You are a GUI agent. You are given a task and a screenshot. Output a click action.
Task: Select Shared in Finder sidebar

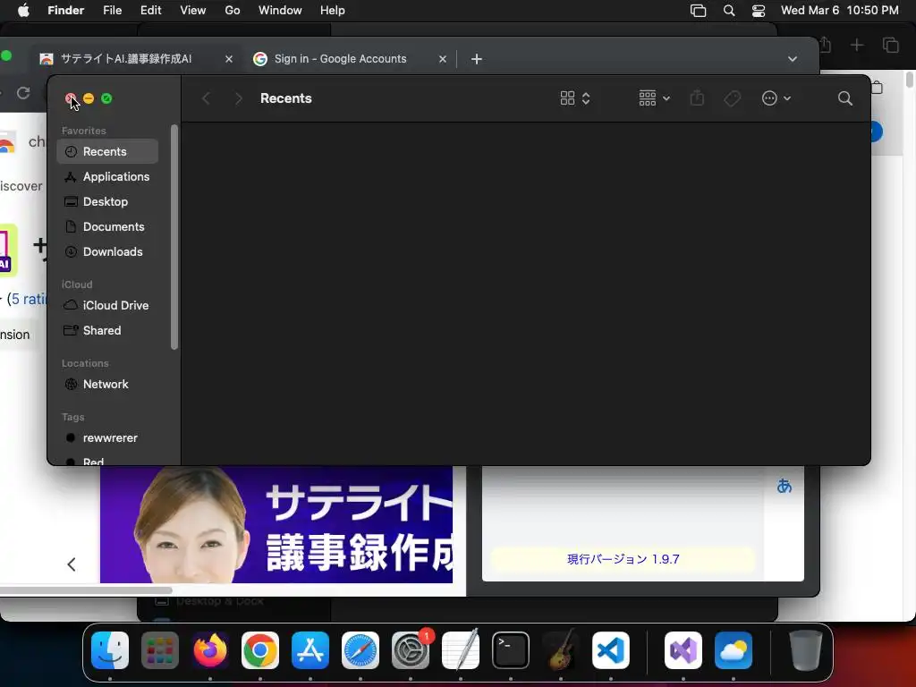107,331
